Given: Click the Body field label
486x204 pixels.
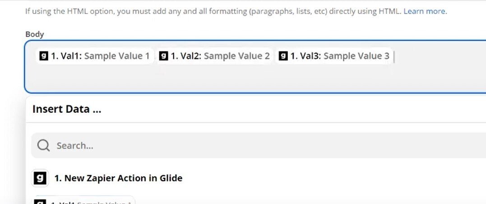Looking at the screenshot, I should pos(34,34).
